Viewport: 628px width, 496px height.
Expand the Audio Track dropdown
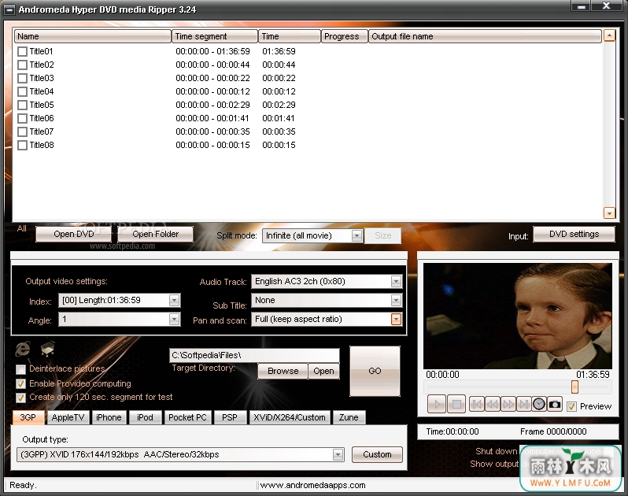pyautogui.click(x=396, y=282)
